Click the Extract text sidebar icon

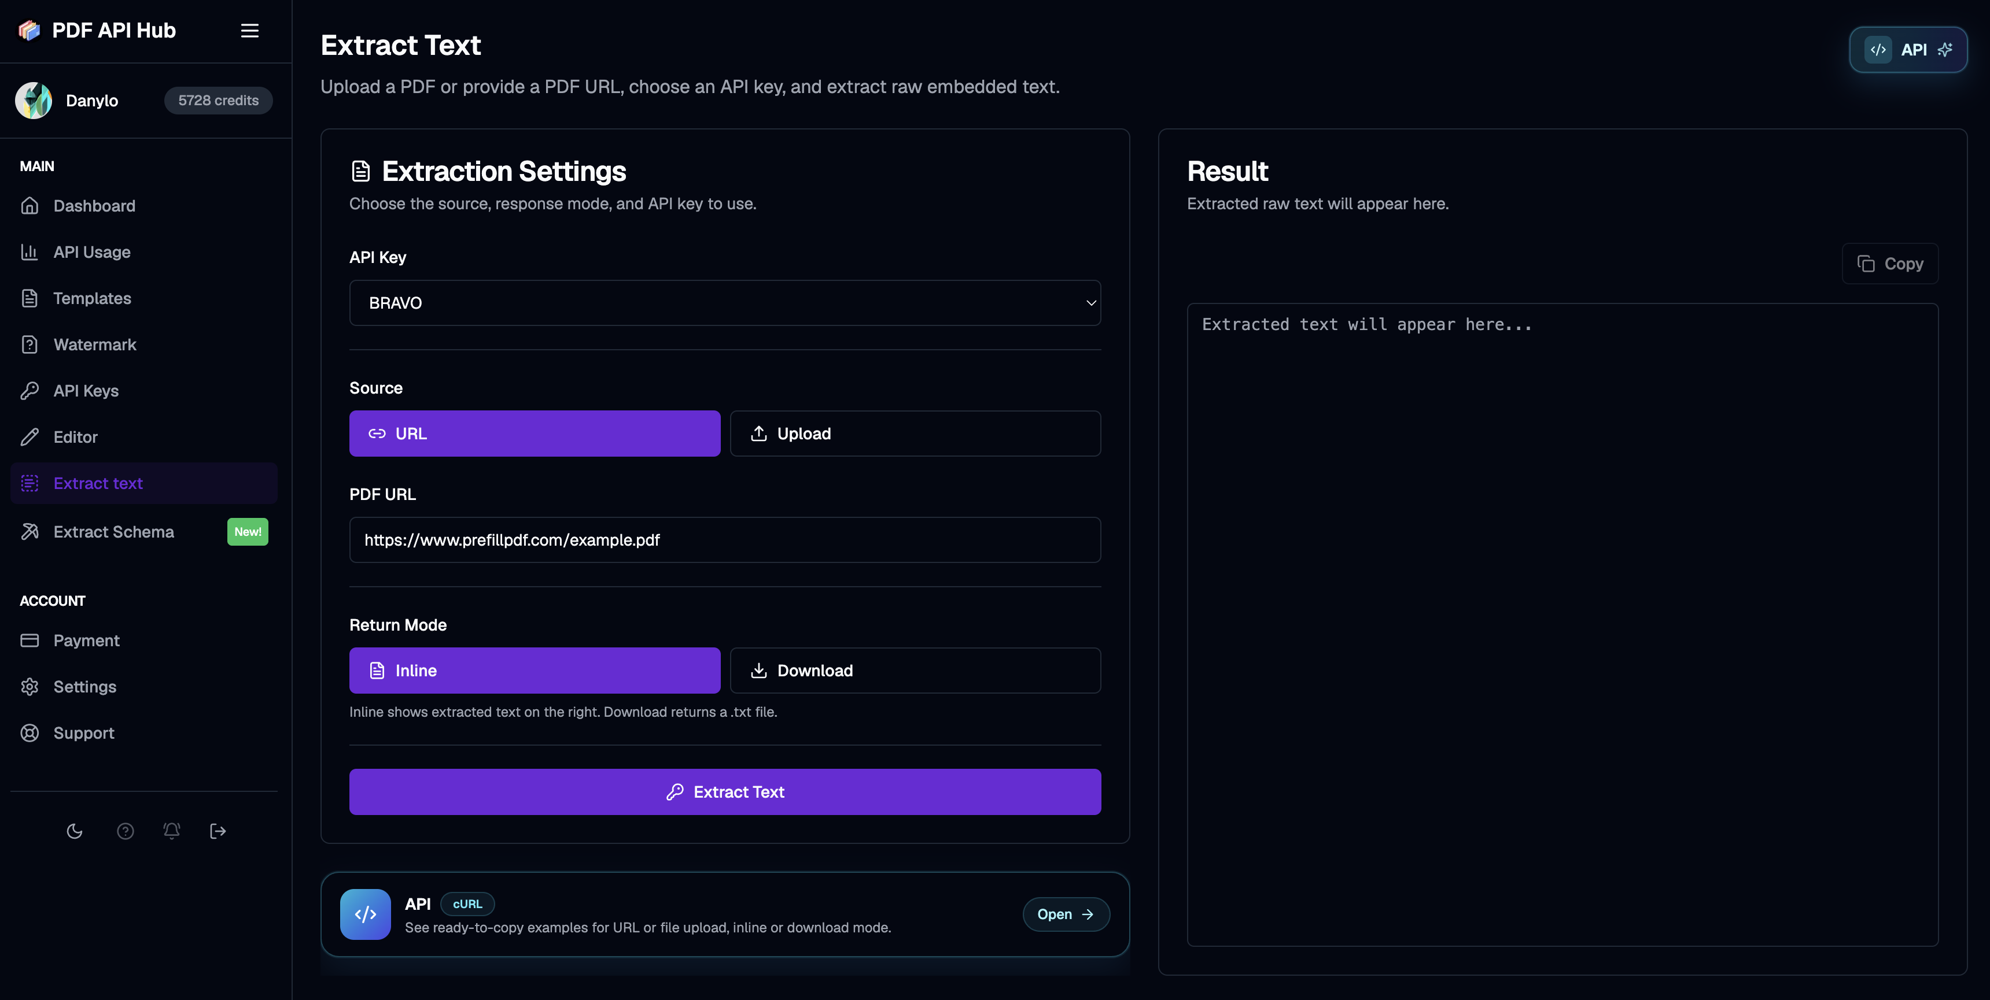30,483
